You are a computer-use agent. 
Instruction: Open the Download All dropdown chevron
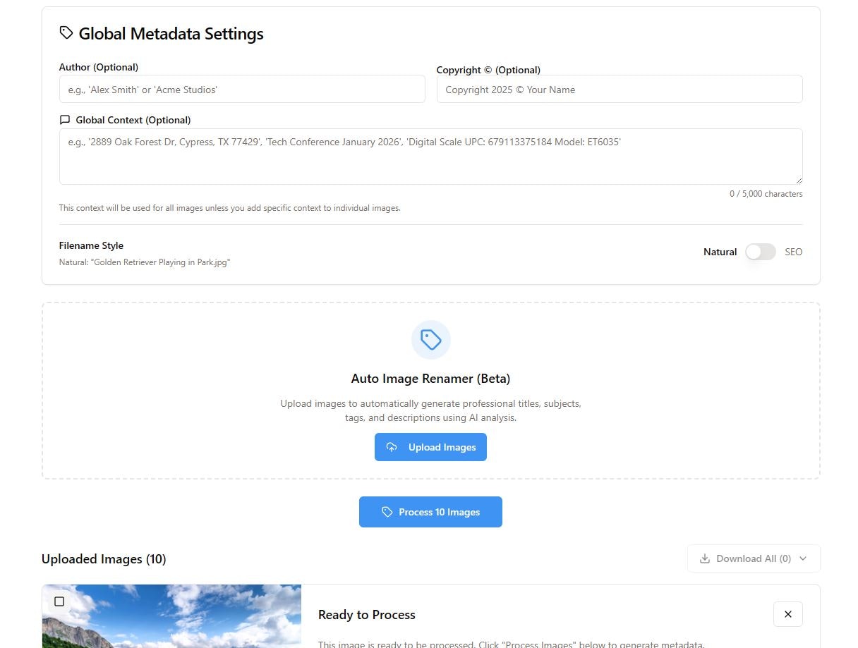pos(803,558)
